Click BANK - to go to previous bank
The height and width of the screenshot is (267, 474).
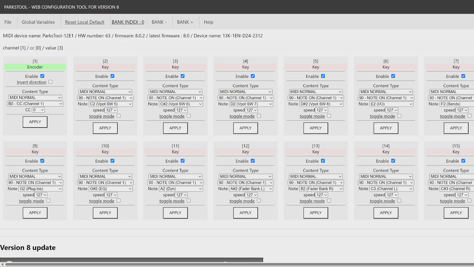pos(159,22)
